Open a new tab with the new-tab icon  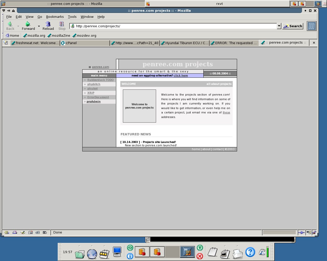pyautogui.click(x=6, y=43)
